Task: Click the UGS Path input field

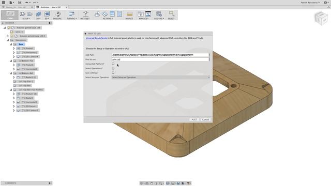Action: pos(160,55)
